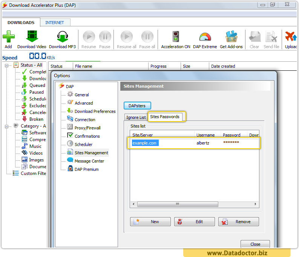Select Music category
This screenshot has height=257, width=299.
(x=35, y=146)
